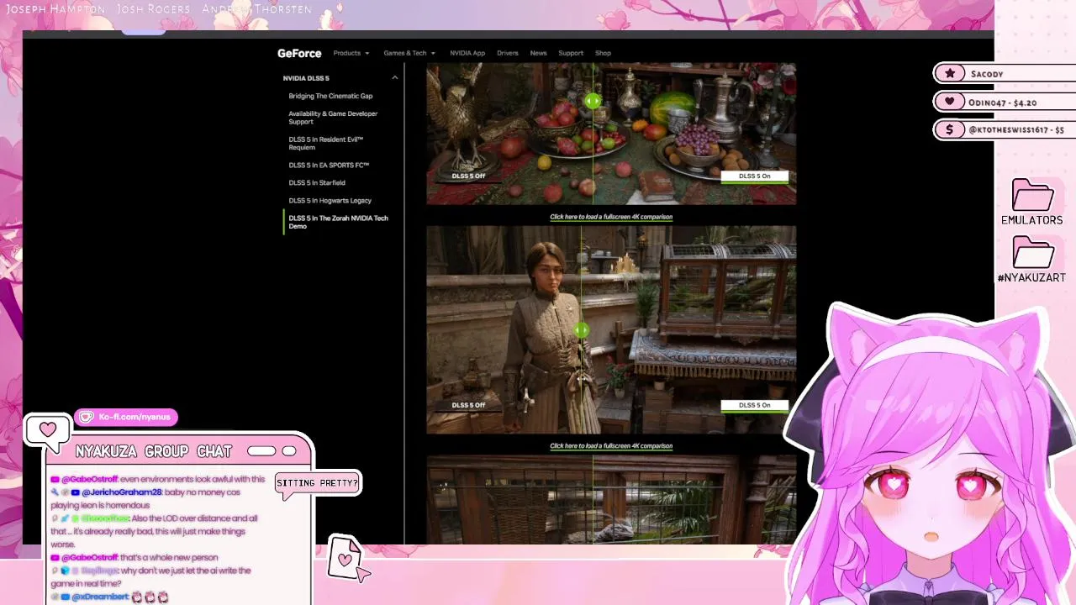The height and width of the screenshot is (605, 1076).
Task: Open DLSS 5 in Hogwarts Legacy section
Action: point(330,201)
